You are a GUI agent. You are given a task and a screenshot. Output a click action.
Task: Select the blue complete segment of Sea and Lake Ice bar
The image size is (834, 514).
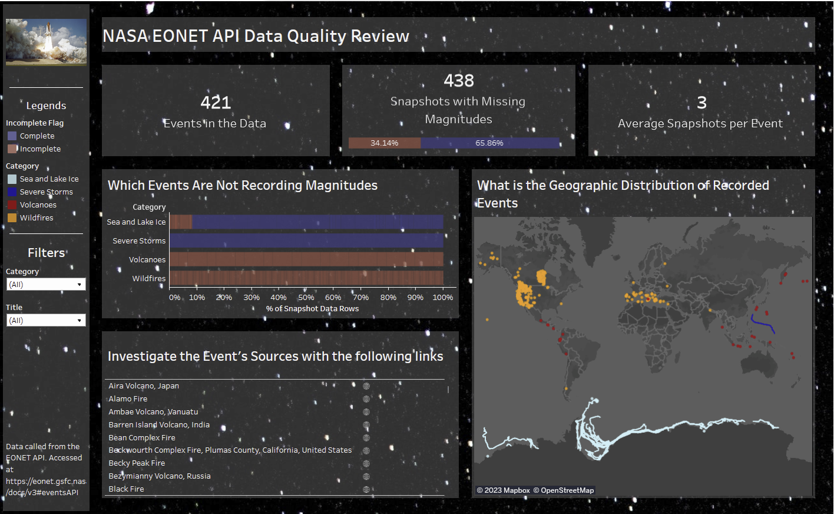click(318, 222)
